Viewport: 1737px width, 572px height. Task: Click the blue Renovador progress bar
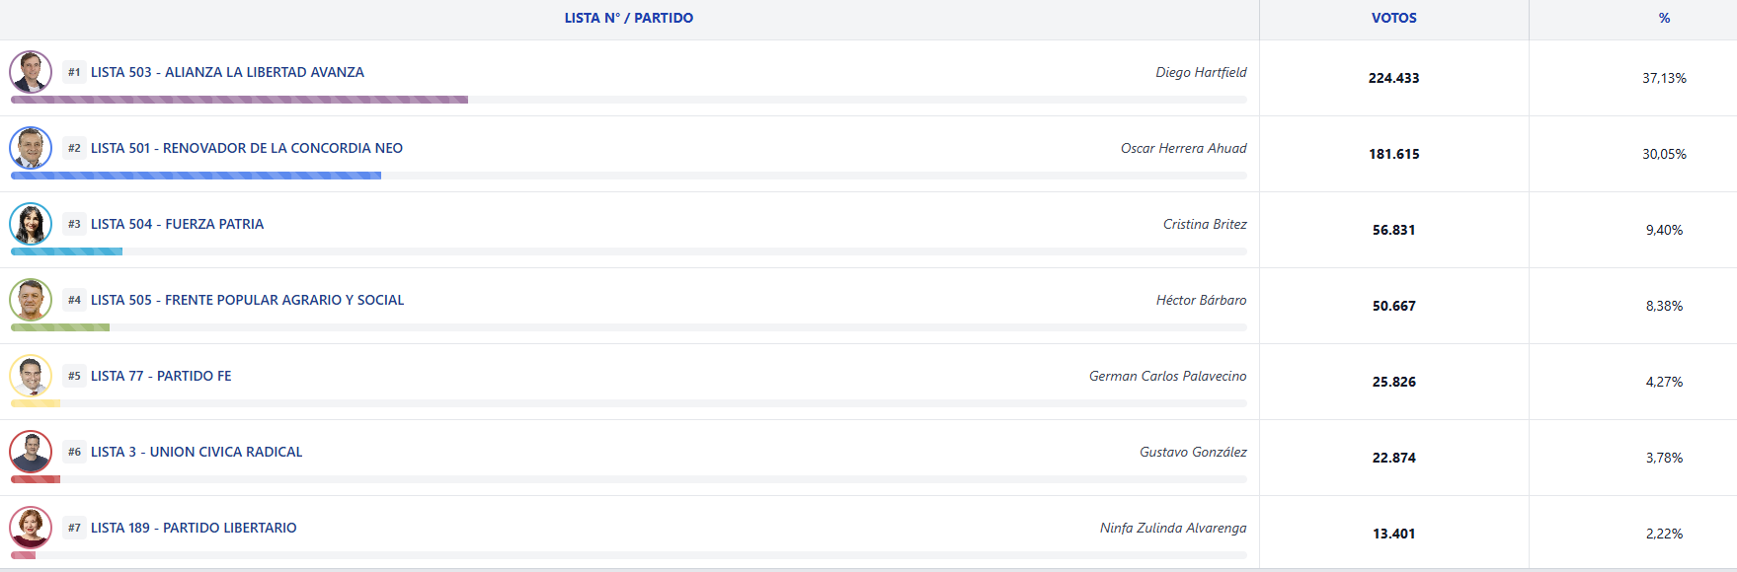(196, 176)
